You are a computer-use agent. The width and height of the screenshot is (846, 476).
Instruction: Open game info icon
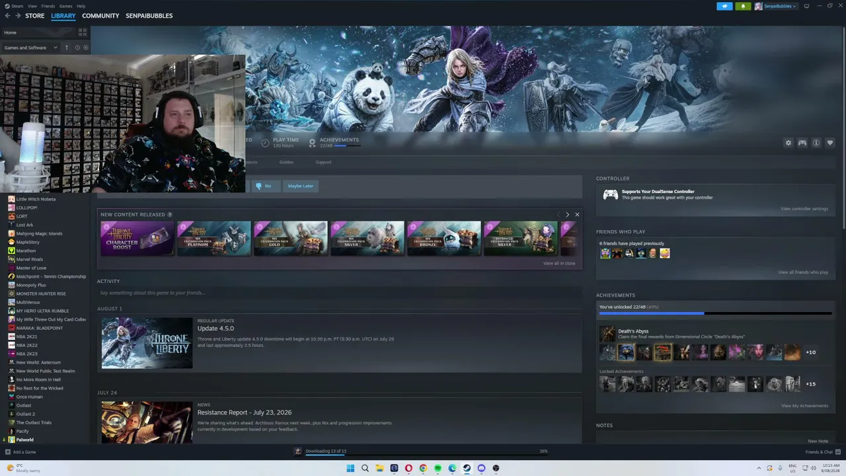[x=816, y=143]
